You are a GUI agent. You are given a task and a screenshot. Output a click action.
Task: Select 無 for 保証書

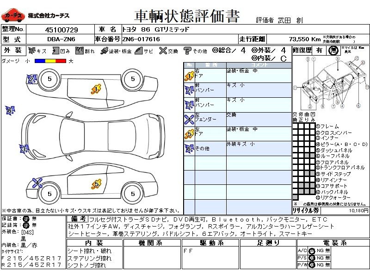pyautogui.click(x=34, y=219)
